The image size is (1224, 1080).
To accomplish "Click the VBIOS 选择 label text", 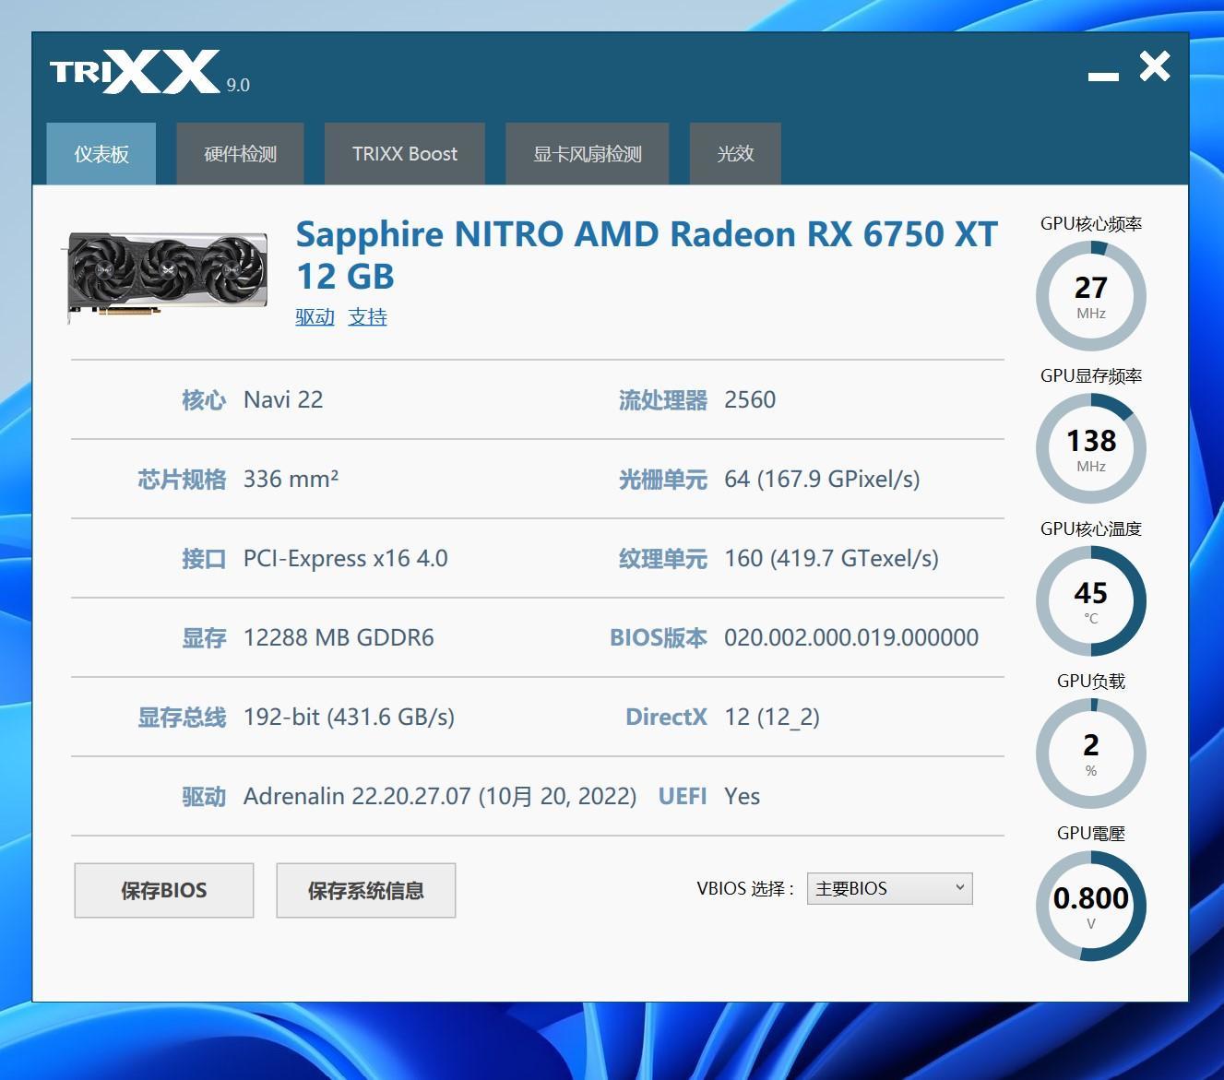I will tap(745, 888).
